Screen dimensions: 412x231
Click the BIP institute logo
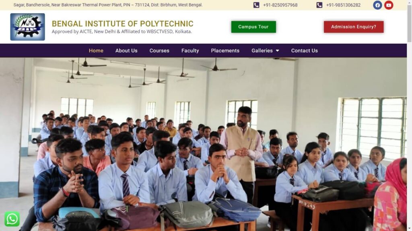click(28, 27)
